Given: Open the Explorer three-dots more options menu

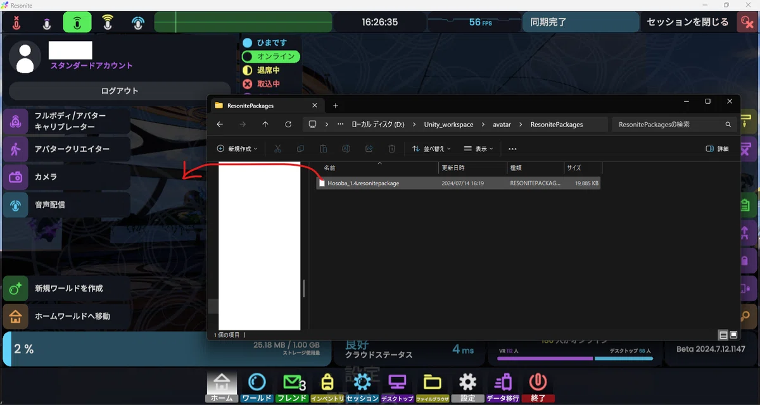Looking at the screenshot, I should (x=512, y=149).
